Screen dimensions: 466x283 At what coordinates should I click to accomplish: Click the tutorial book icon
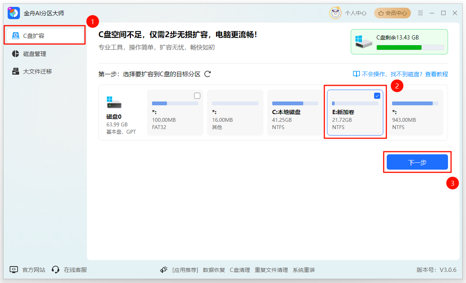click(356, 74)
